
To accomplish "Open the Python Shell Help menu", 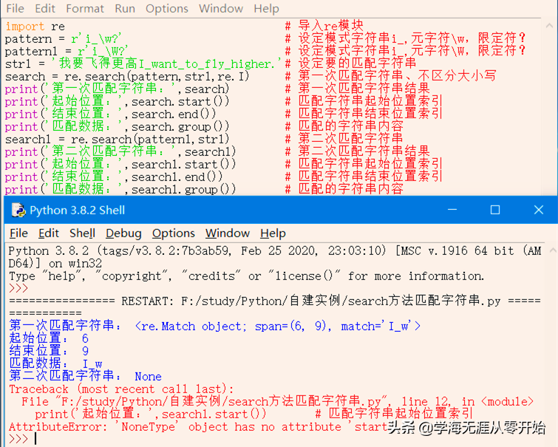I will pyautogui.click(x=273, y=233).
